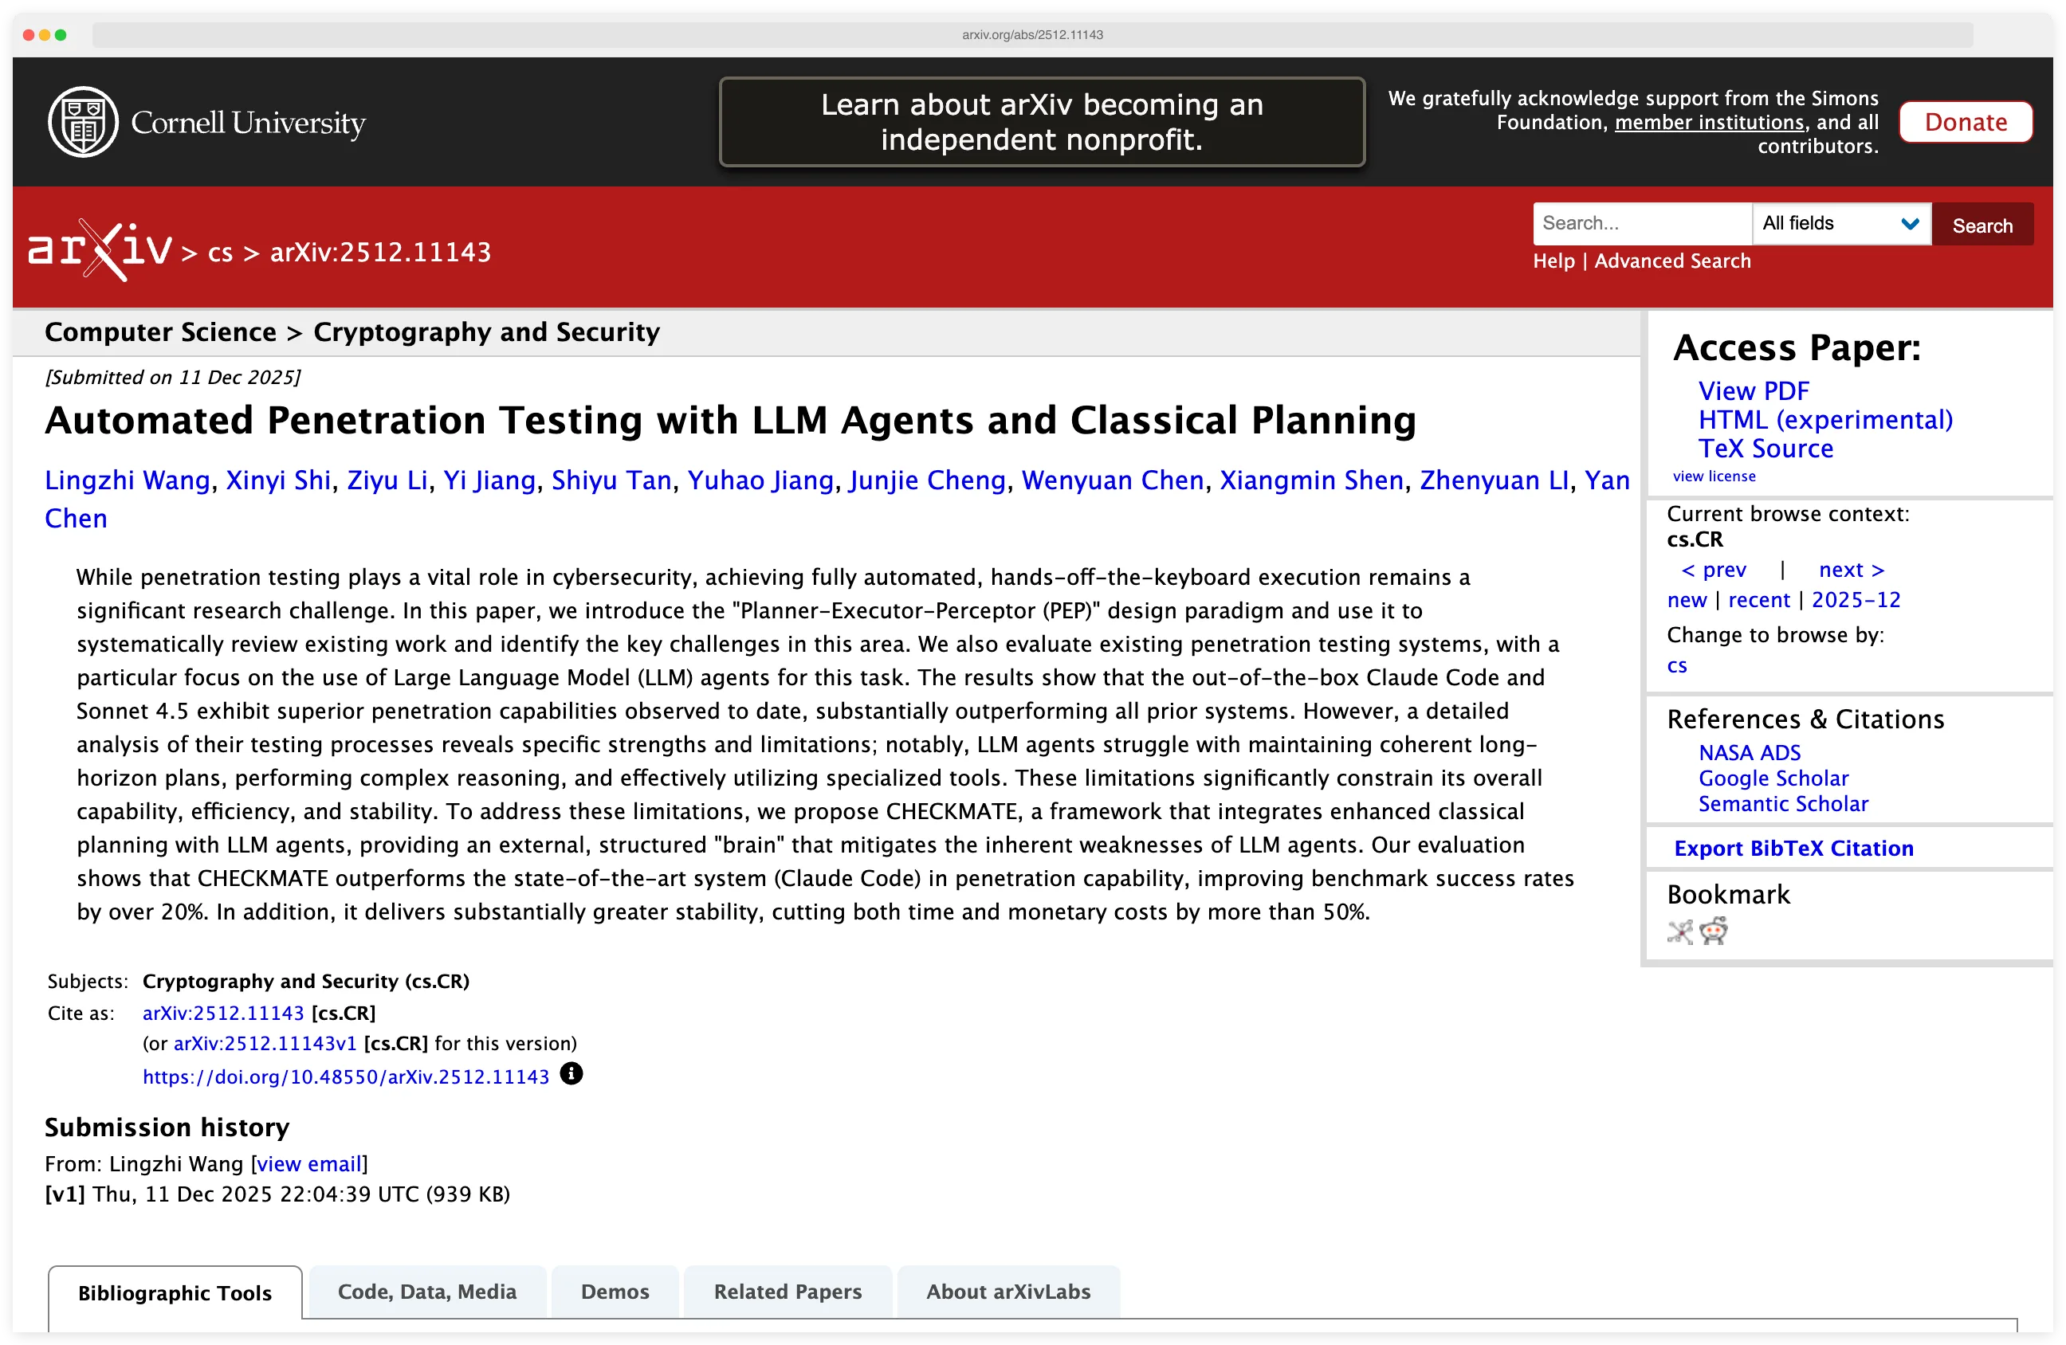Image resolution: width=2066 pixels, height=1345 pixels.
Task: Export the BibTeX Citation
Action: 1793,848
